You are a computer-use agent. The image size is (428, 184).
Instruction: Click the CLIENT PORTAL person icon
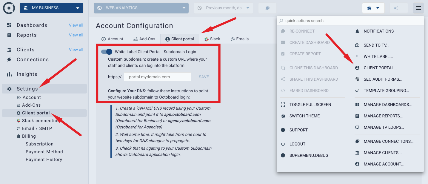[357, 68]
